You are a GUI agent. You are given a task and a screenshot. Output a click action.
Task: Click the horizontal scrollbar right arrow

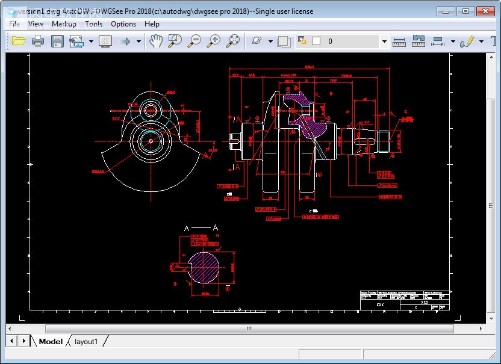(481, 329)
